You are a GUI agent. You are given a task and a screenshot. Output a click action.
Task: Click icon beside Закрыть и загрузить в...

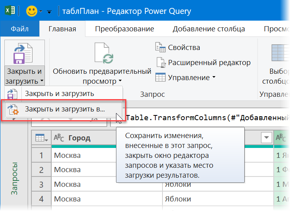point(13,109)
